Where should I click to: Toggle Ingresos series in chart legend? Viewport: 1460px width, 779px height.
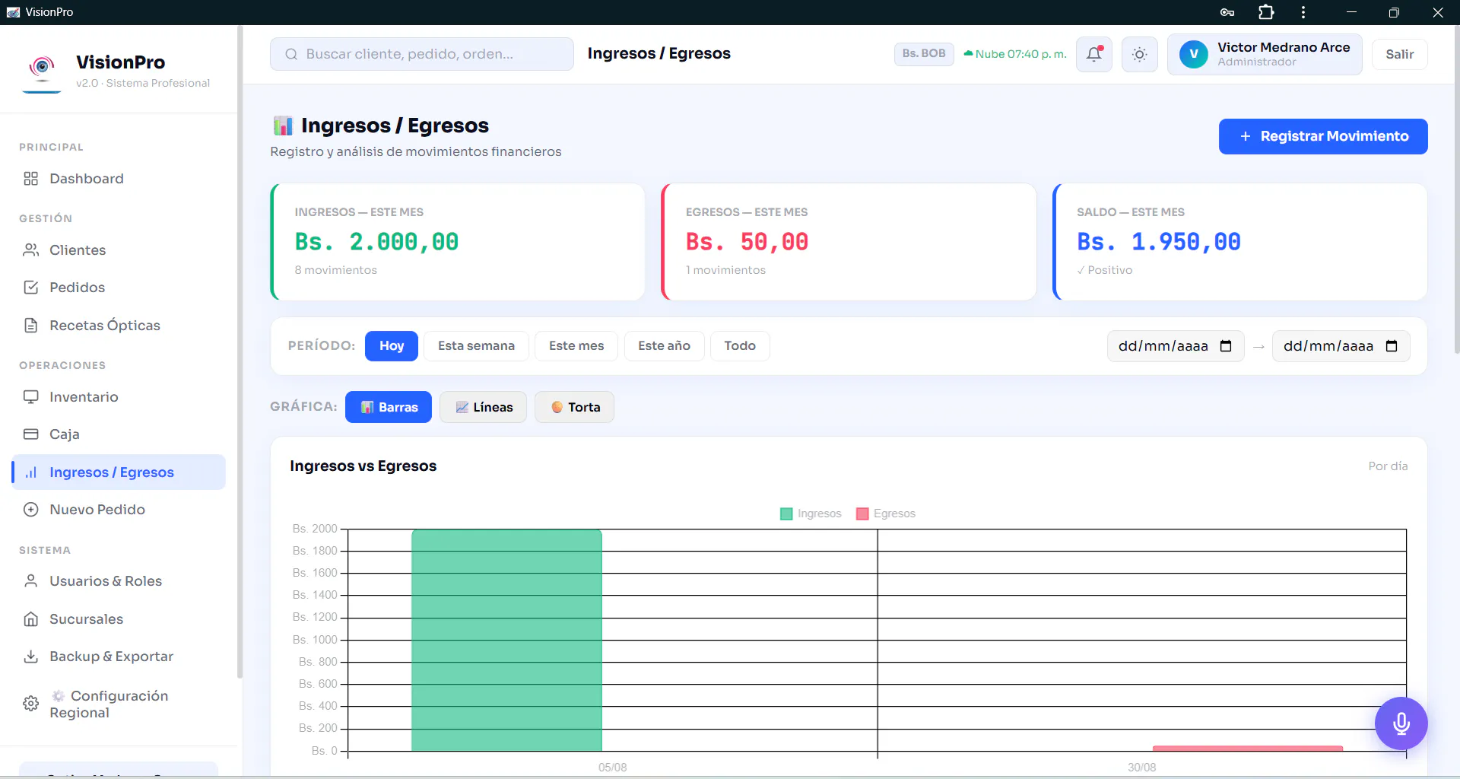[811, 514]
